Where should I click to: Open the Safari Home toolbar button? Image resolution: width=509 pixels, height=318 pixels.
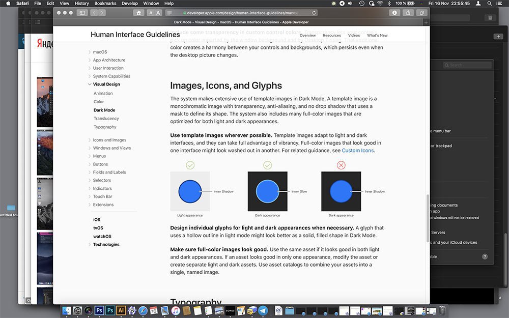point(138,13)
